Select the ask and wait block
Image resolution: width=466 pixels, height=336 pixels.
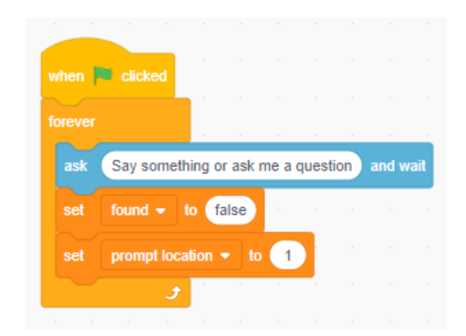point(244,166)
